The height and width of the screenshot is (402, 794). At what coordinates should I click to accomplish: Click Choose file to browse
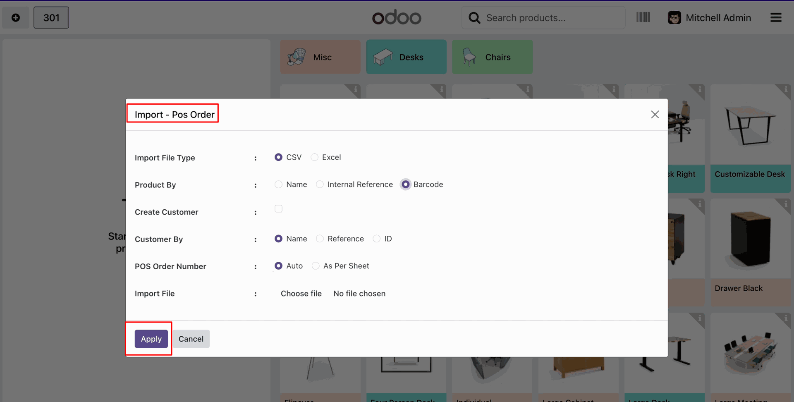pyautogui.click(x=301, y=294)
